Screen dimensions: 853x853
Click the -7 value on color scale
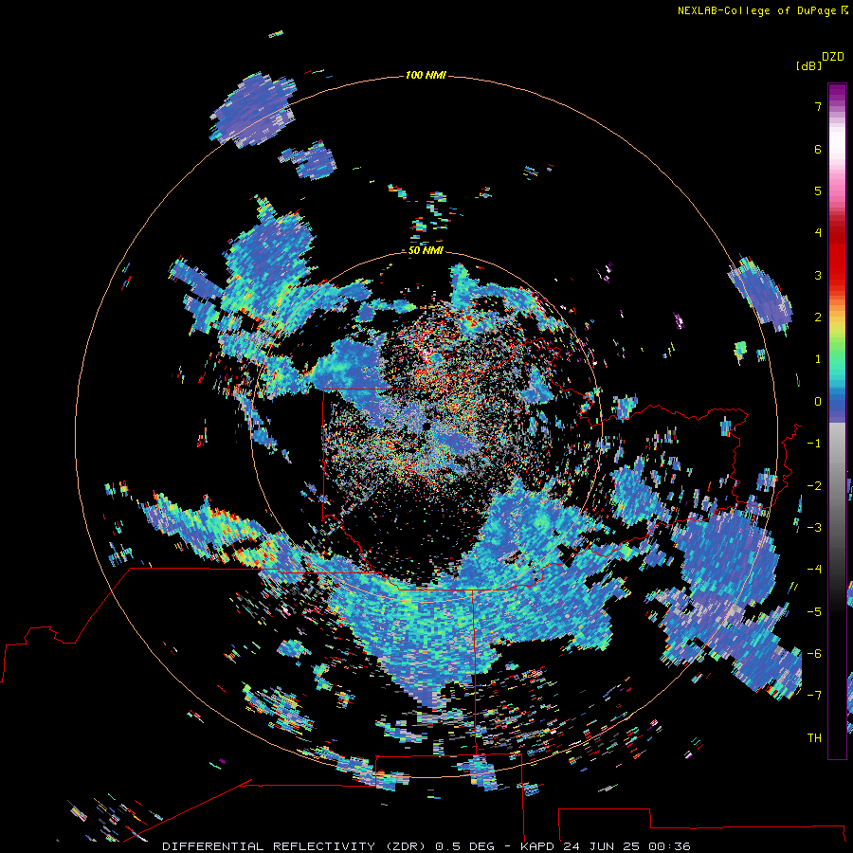tap(814, 696)
